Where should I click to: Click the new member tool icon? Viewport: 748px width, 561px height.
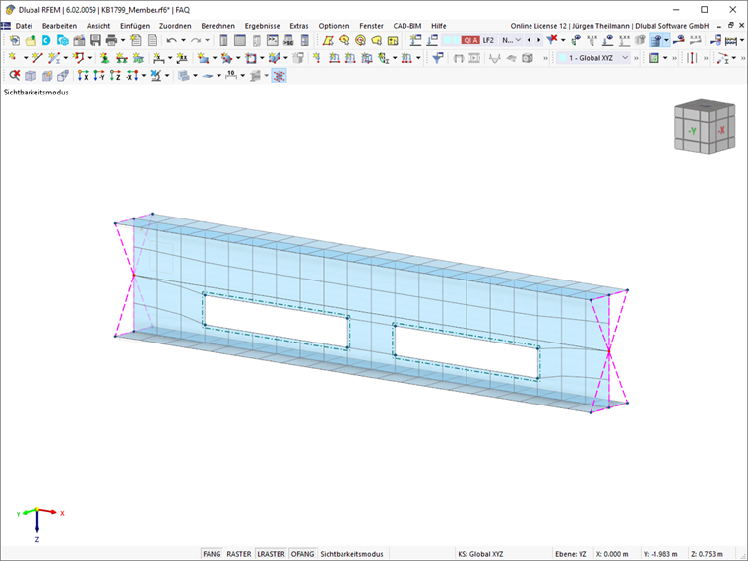[x=54, y=58]
